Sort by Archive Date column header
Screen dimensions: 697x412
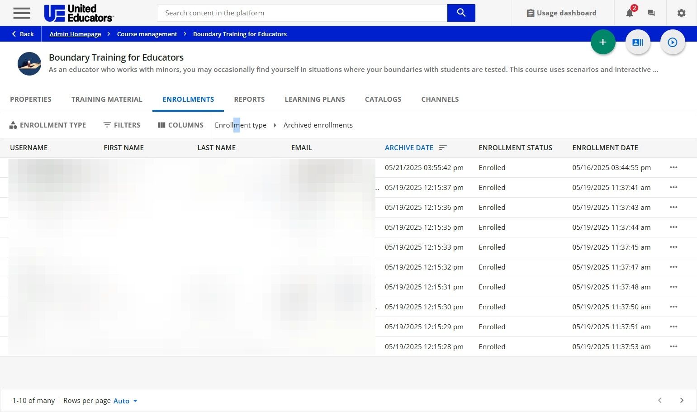(409, 148)
